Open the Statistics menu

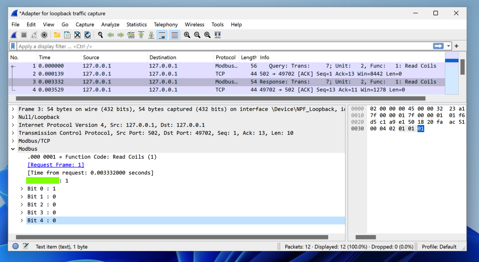tap(136, 25)
